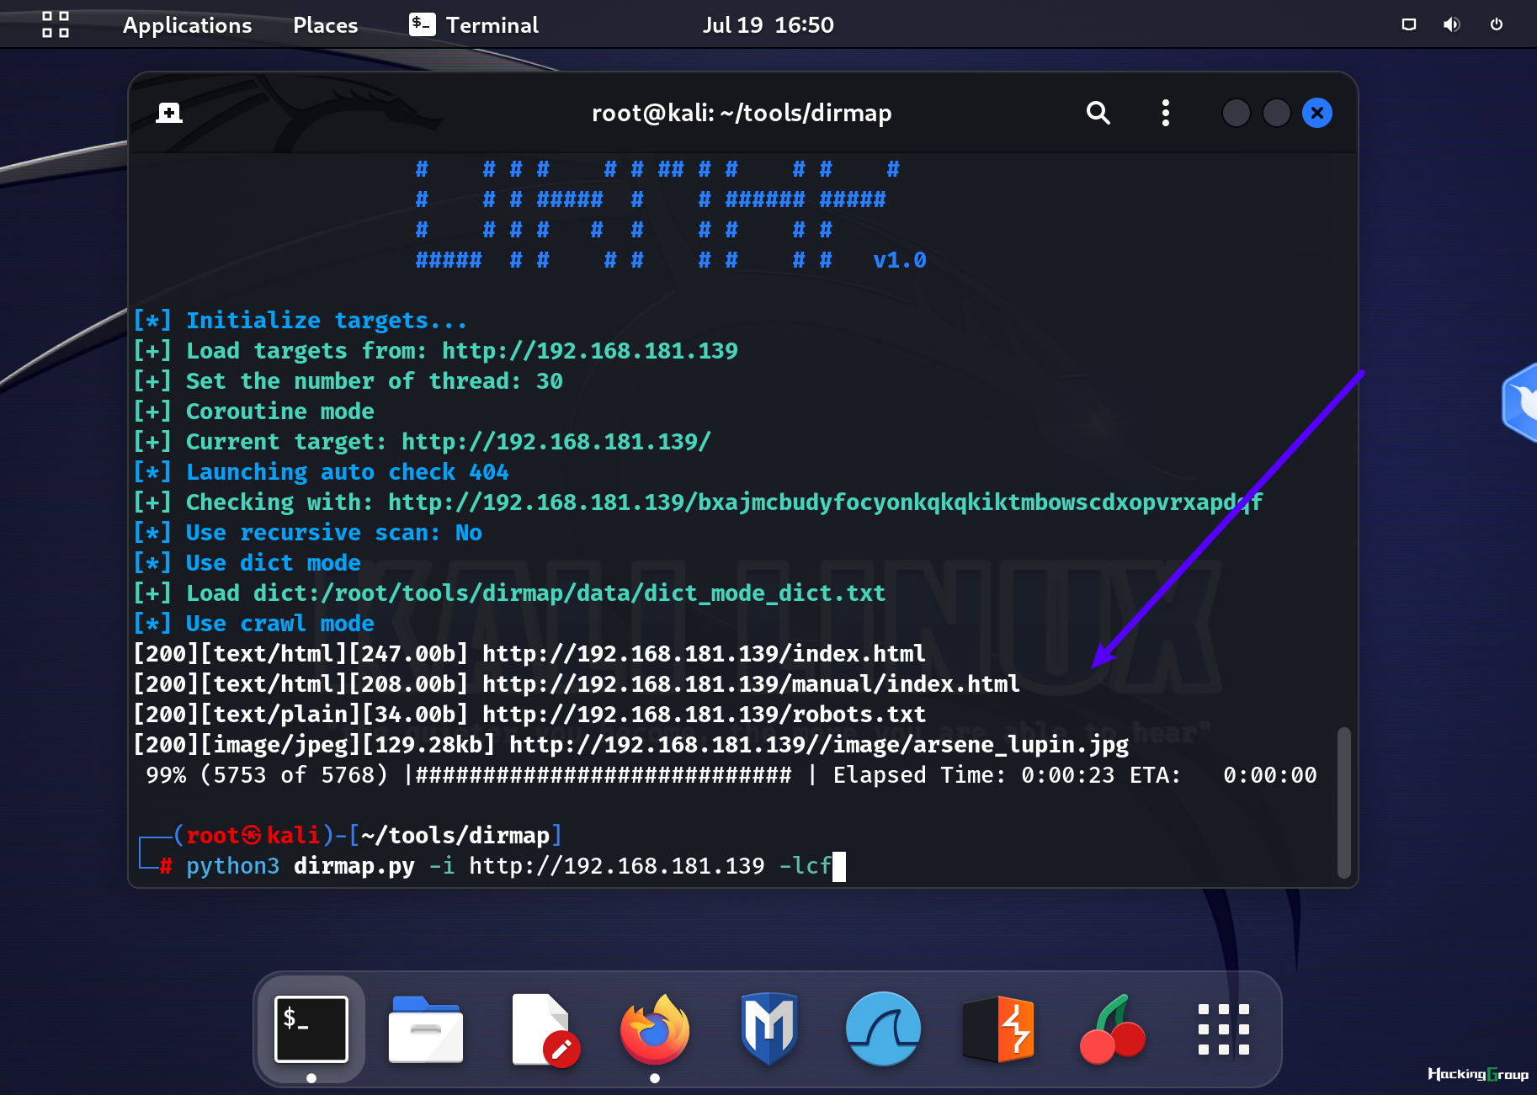Click the terminal window title text
Viewport: 1537px width, 1095px height.
tap(742, 113)
